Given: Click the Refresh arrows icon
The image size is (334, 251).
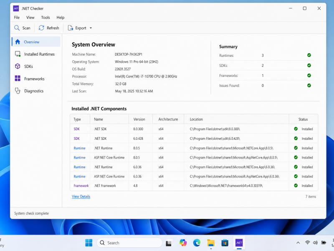Looking at the screenshot, I should coord(41,28).
